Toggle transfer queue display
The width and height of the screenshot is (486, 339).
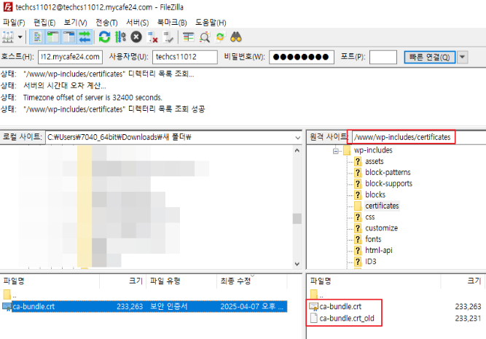tap(85, 37)
